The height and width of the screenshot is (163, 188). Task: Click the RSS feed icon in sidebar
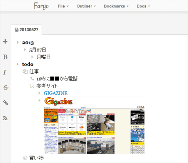click(5, 118)
